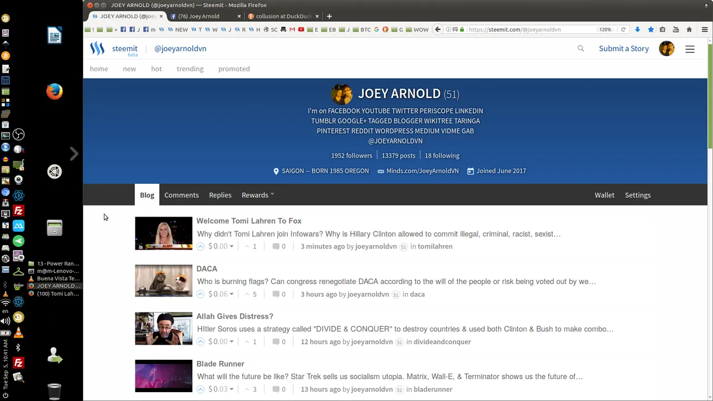Switch to the (100) Tomi Lah... window

54,294
